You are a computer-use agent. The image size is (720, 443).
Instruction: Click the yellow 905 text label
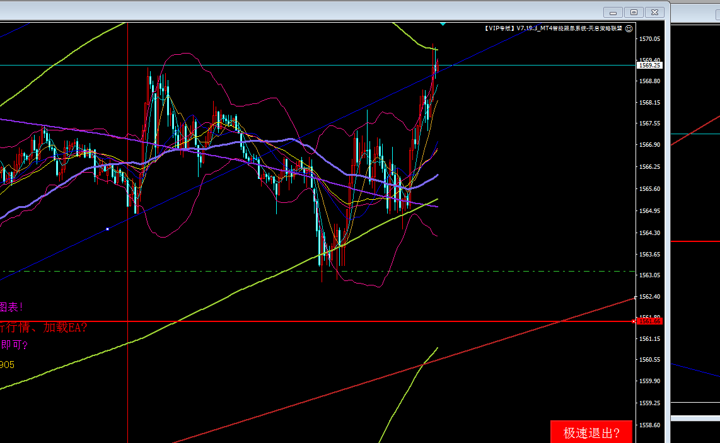click(8, 364)
